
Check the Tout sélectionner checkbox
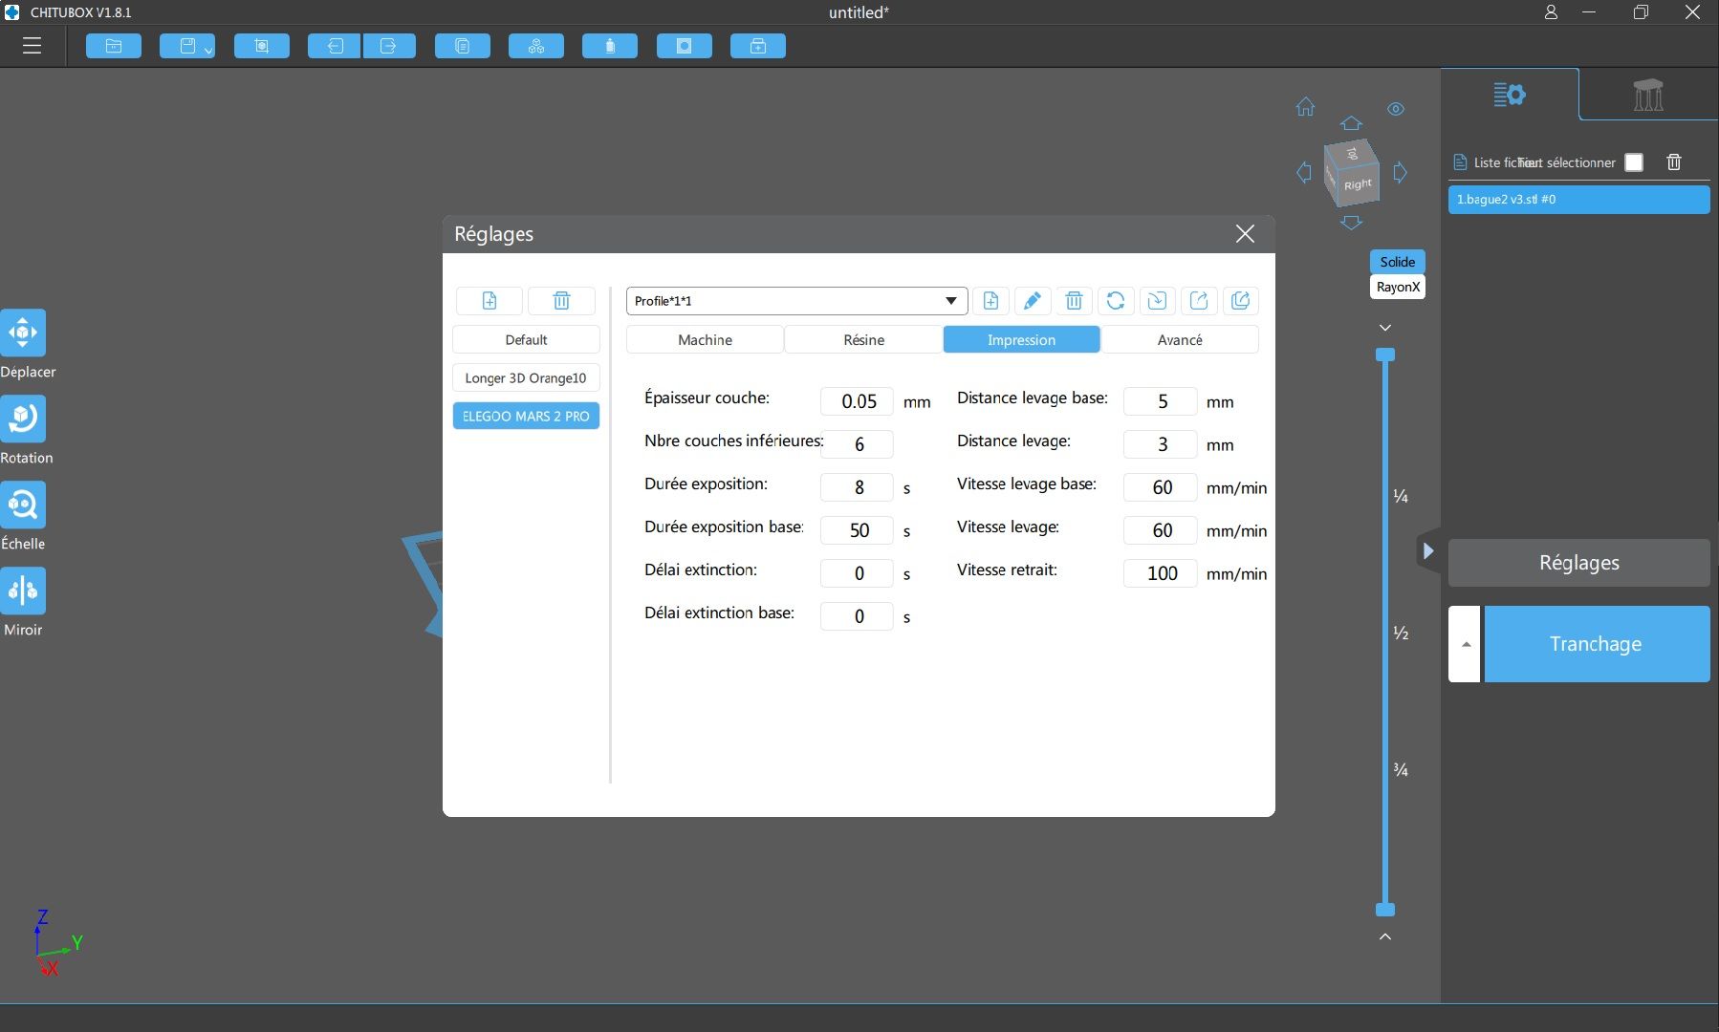[x=1634, y=162]
